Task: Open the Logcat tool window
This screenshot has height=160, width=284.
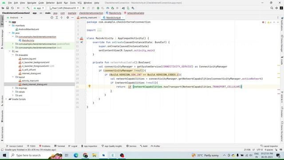Action: click(x=73, y=146)
